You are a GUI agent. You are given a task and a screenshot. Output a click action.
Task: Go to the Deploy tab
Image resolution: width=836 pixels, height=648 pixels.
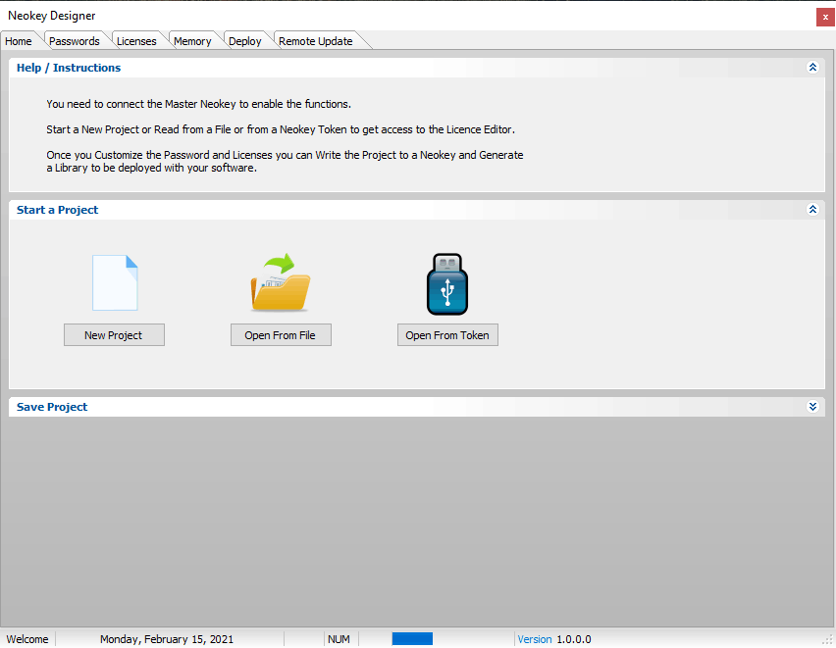(245, 41)
